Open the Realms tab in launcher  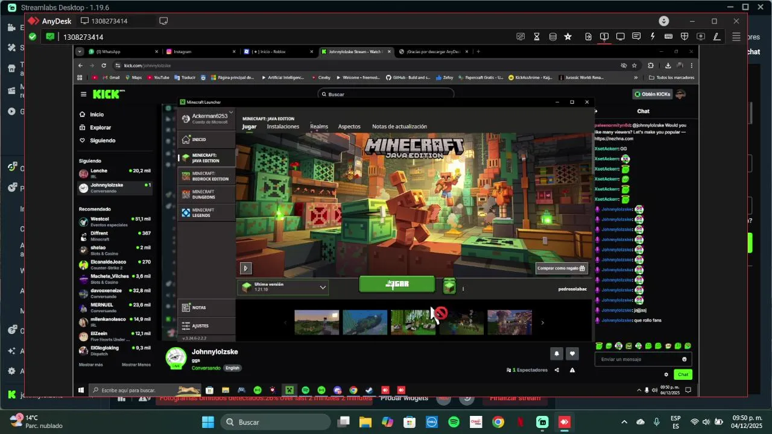click(319, 127)
